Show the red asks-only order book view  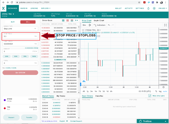tap(68, 20)
